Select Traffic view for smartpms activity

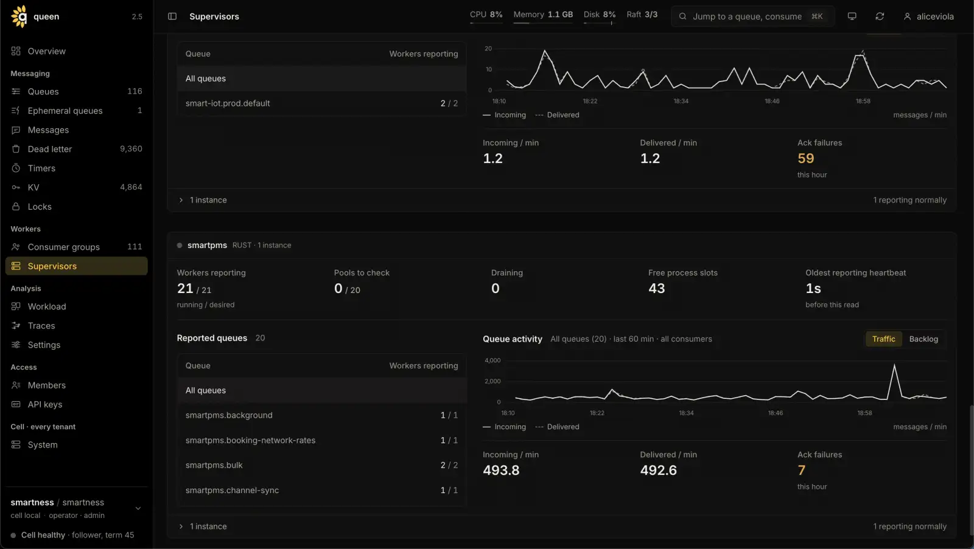point(884,339)
